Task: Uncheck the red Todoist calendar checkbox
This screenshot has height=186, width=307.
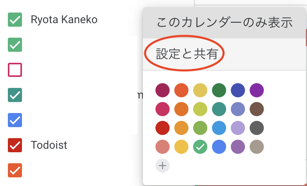Action: [x=15, y=145]
